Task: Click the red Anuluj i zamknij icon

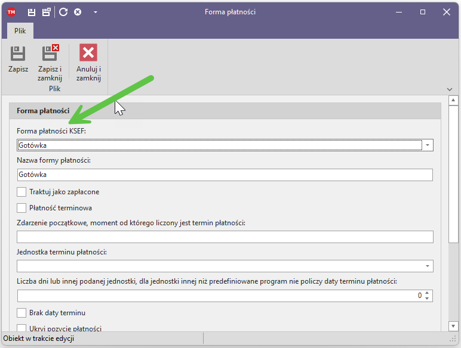Action: click(88, 53)
